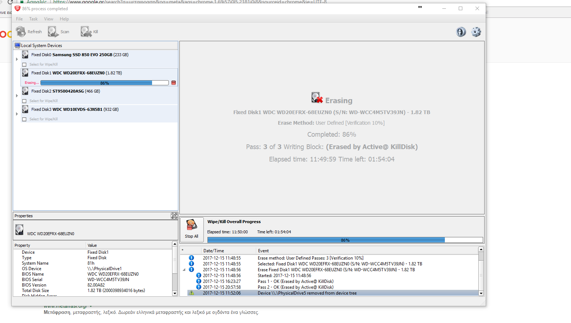Select Fixed Disk3 WDC WD10EVDS-63N5B1 entry
This screenshot has width=571, height=323.
click(x=75, y=109)
